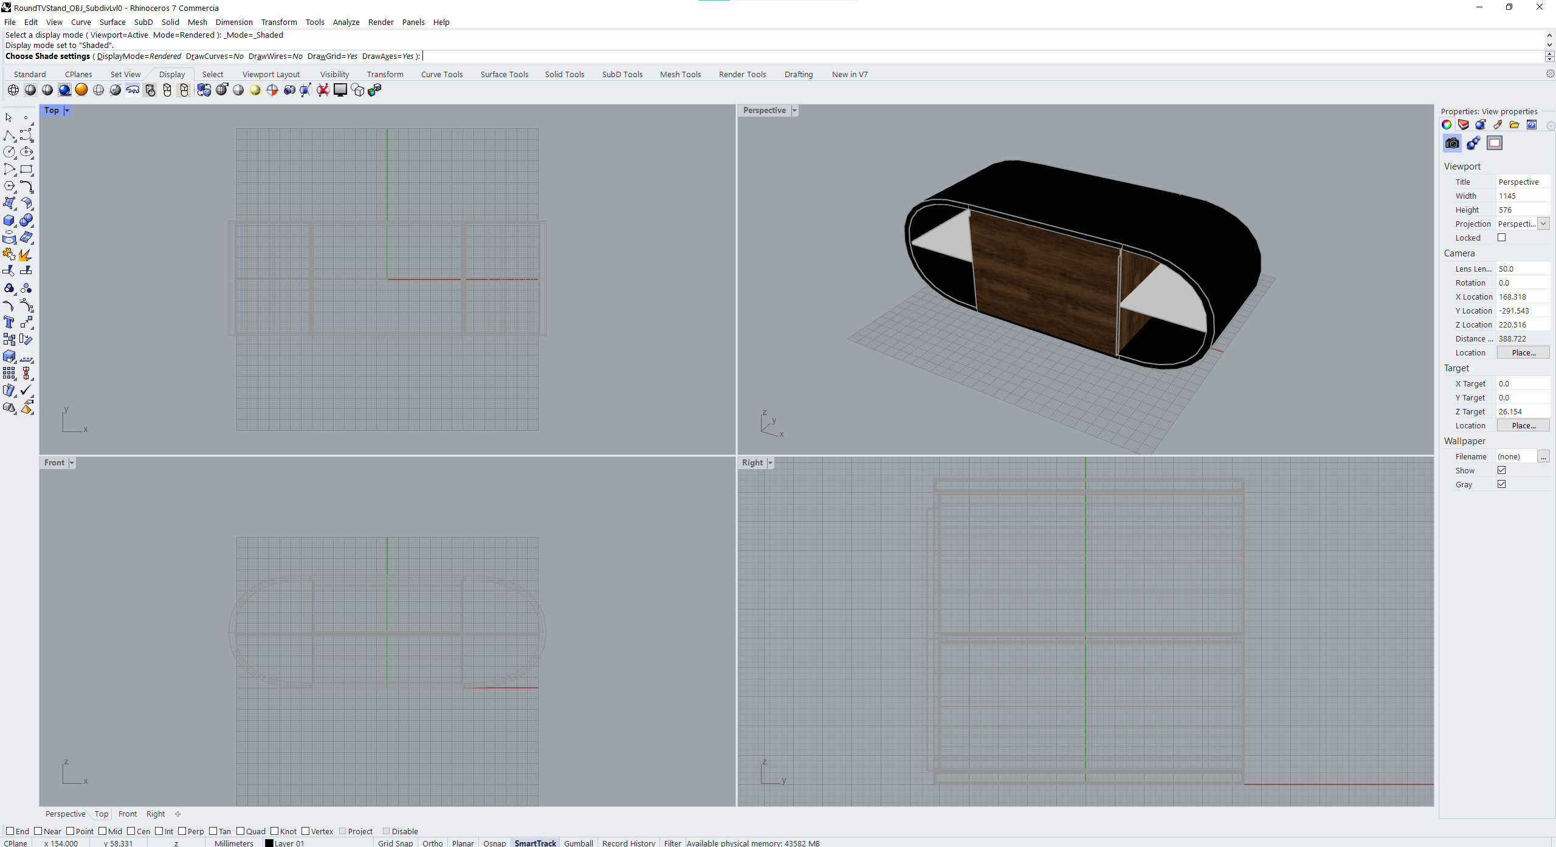Switch to the Surface Tools toolbar tab
The image size is (1556, 847).
pos(504,74)
